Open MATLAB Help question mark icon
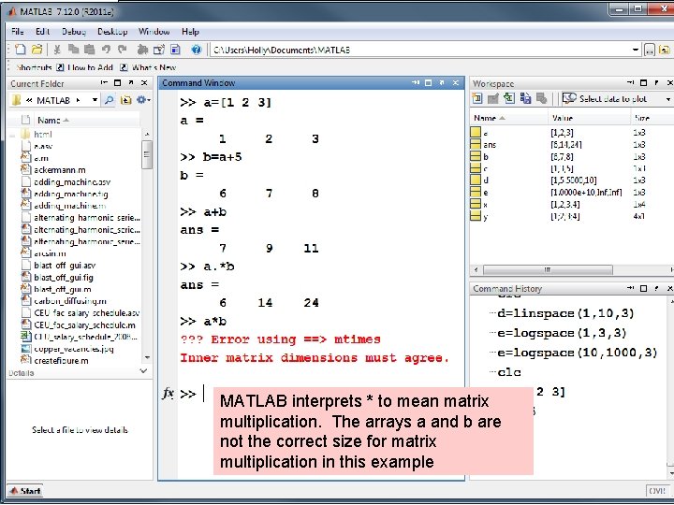674x505 pixels. [197, 50]
